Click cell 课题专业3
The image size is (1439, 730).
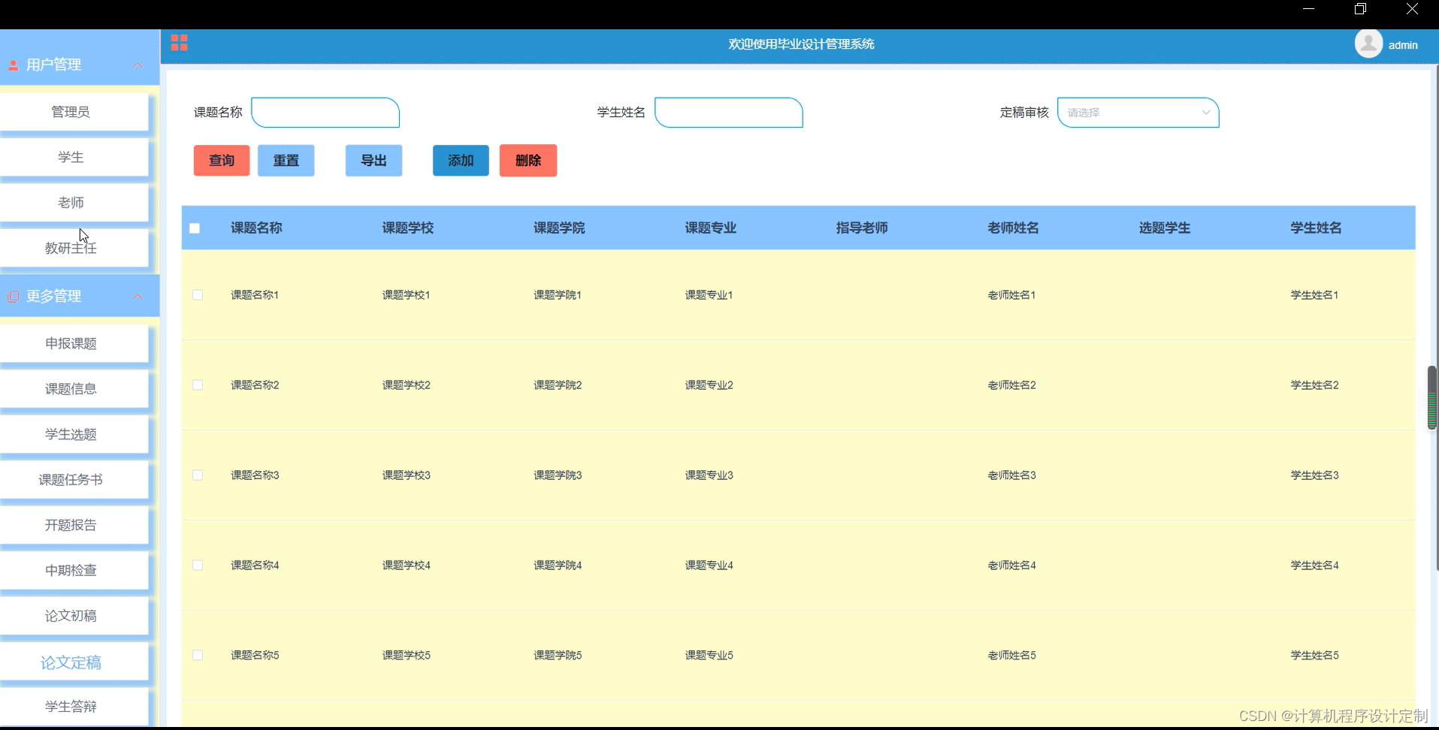click(709, 475)
